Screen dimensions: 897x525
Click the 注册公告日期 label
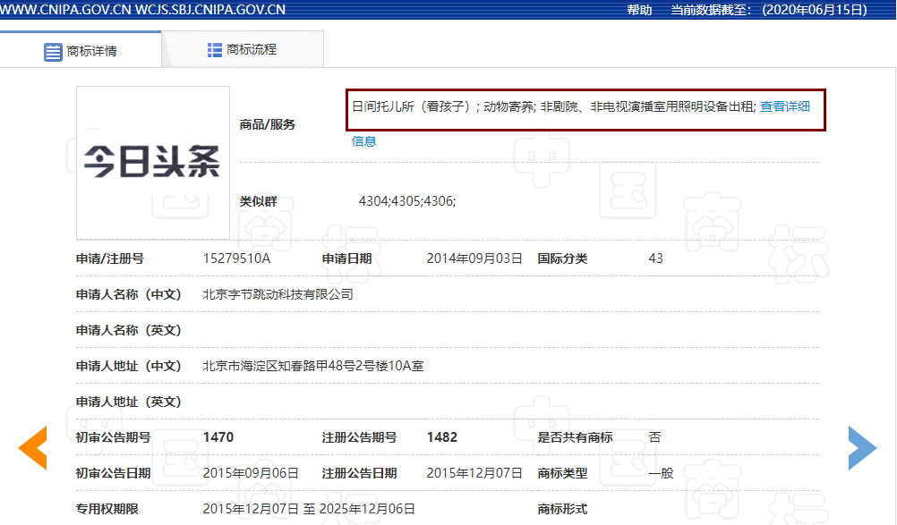tap(359, 474)
